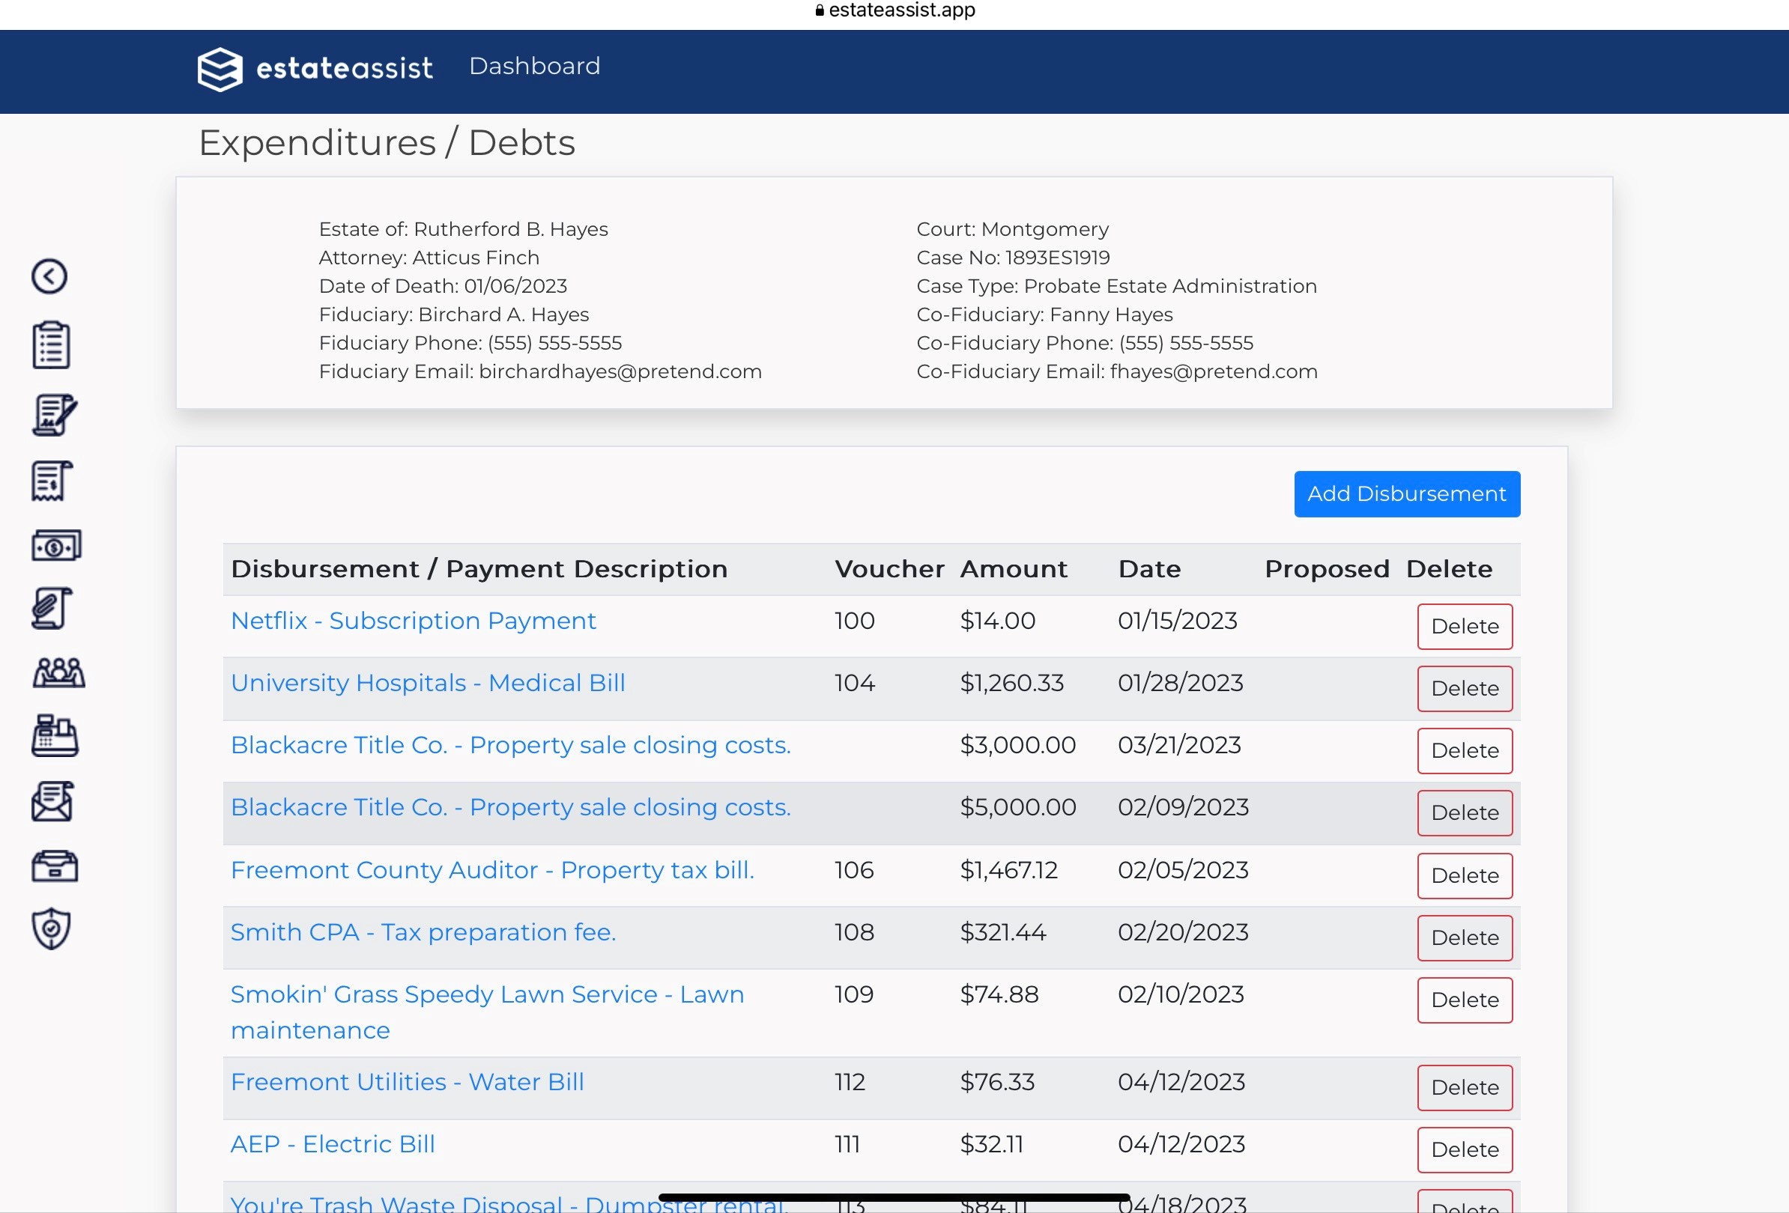The width and height of the screenshot is (1789, 1213).
Task: Open the document with pencil sidebar icon
Action: (x=54, y=415)
